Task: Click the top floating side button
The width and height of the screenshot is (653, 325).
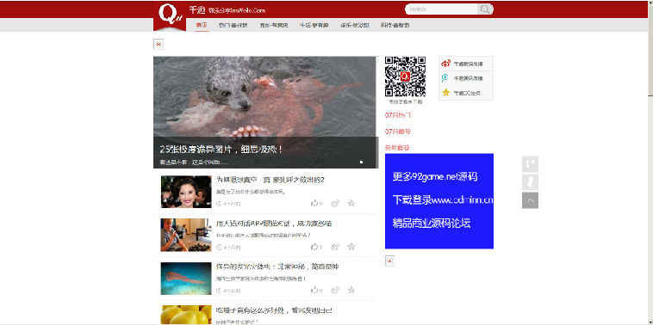Action: point(530,163)
